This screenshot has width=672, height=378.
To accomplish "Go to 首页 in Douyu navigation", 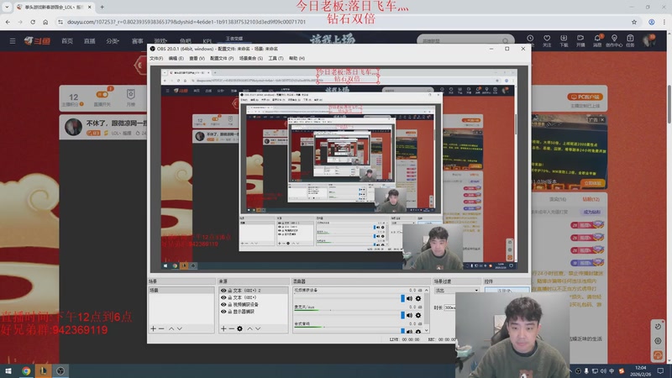I will click(67, 41).
